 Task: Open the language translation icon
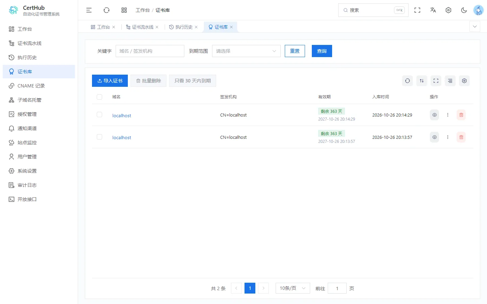(x=433, y=10)
